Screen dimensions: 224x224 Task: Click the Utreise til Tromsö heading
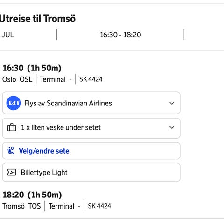[x=37, y=19]
